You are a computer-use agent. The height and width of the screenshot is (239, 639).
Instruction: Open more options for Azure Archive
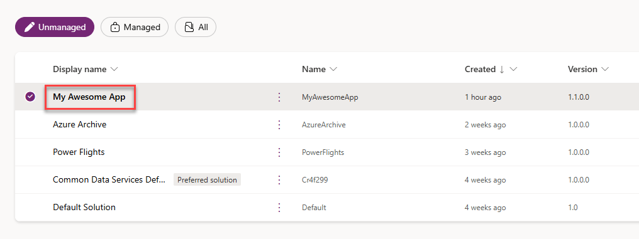pyautogui.click(x=279, y=125)
